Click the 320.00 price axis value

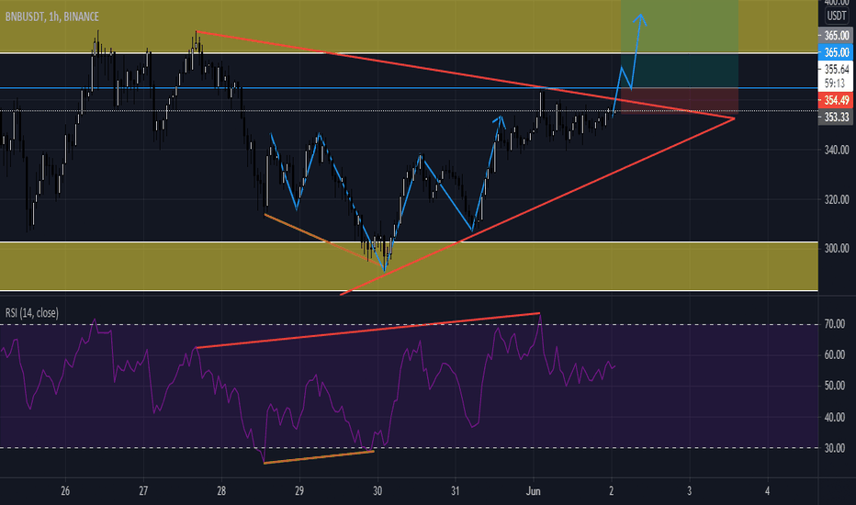[x=837, y=199]
